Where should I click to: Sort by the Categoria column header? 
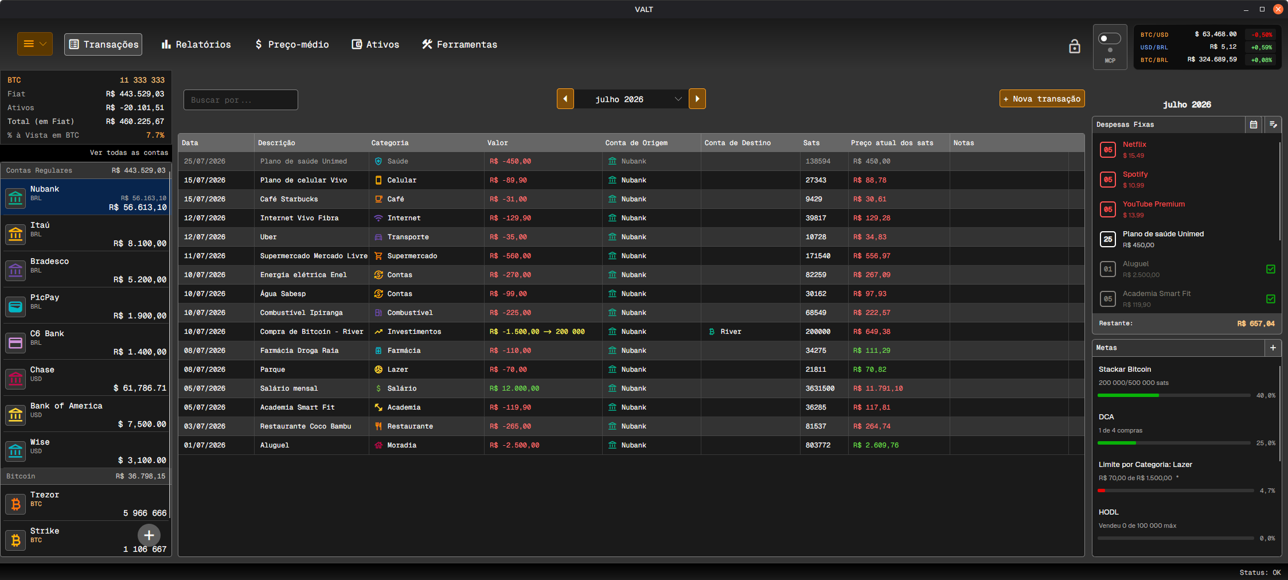click(x=426, y=143)
